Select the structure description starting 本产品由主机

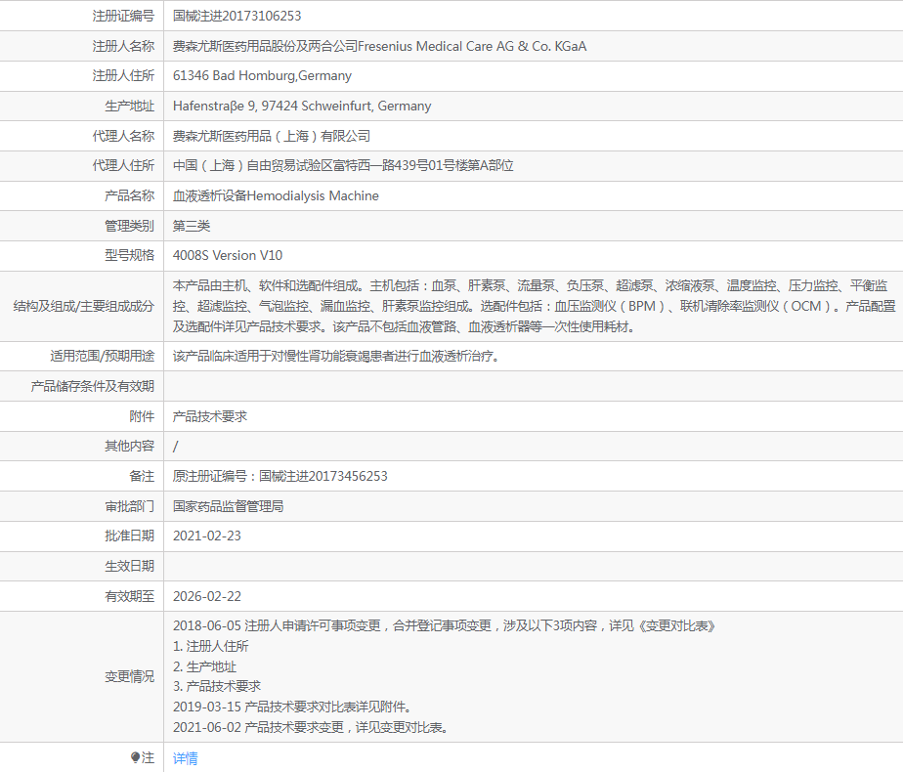(x=535, y=306)
